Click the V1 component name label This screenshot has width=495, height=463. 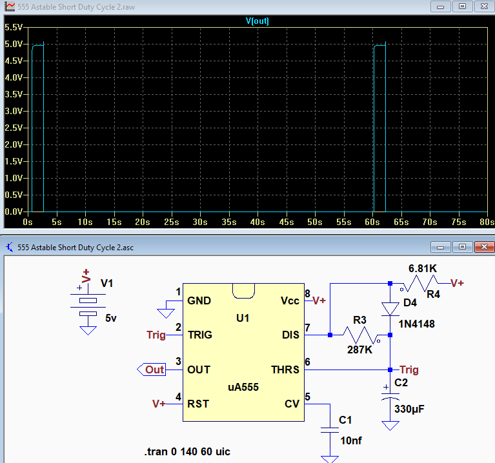106,283
